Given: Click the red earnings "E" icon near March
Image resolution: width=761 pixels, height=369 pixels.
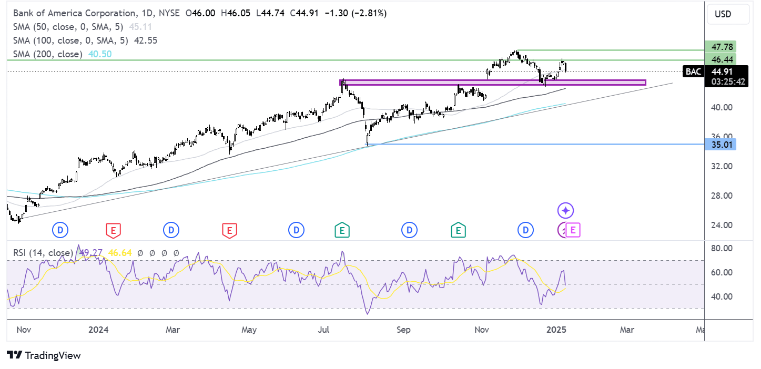Looking at the screenshot, I should (230, 230).
